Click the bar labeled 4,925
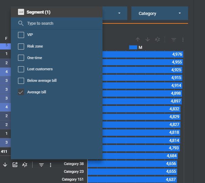 tap(142, 70)
